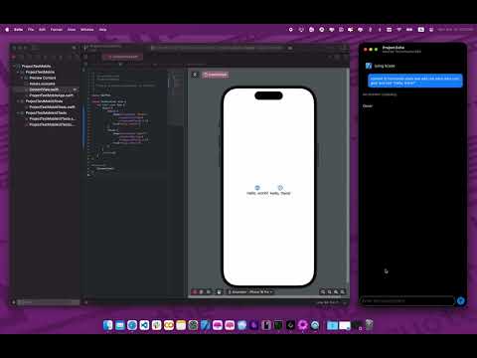Click the Xcode icon next to Using Xcode
Image resolution: width=477 pixels, height=358 pixels.
[x=369, y=66]
